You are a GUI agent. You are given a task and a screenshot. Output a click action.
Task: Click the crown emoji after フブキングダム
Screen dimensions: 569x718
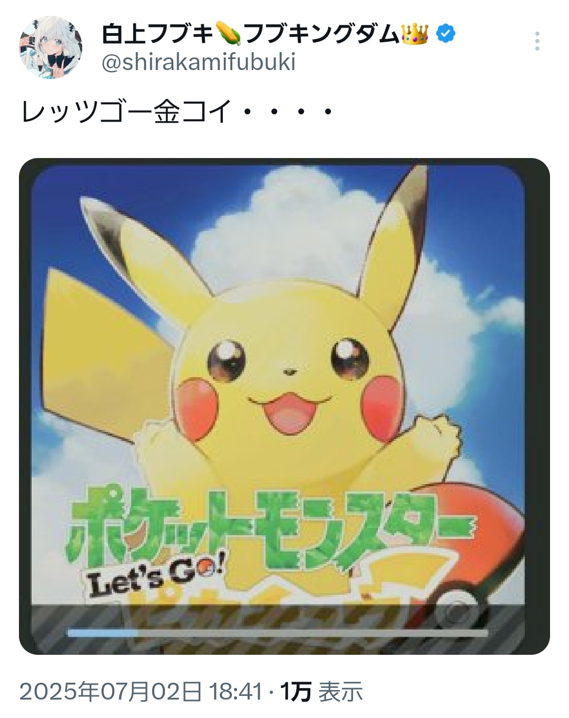(415, 35)
